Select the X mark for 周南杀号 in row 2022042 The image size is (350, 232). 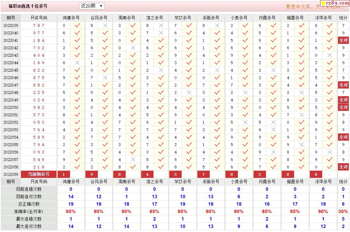click(133, 48)
